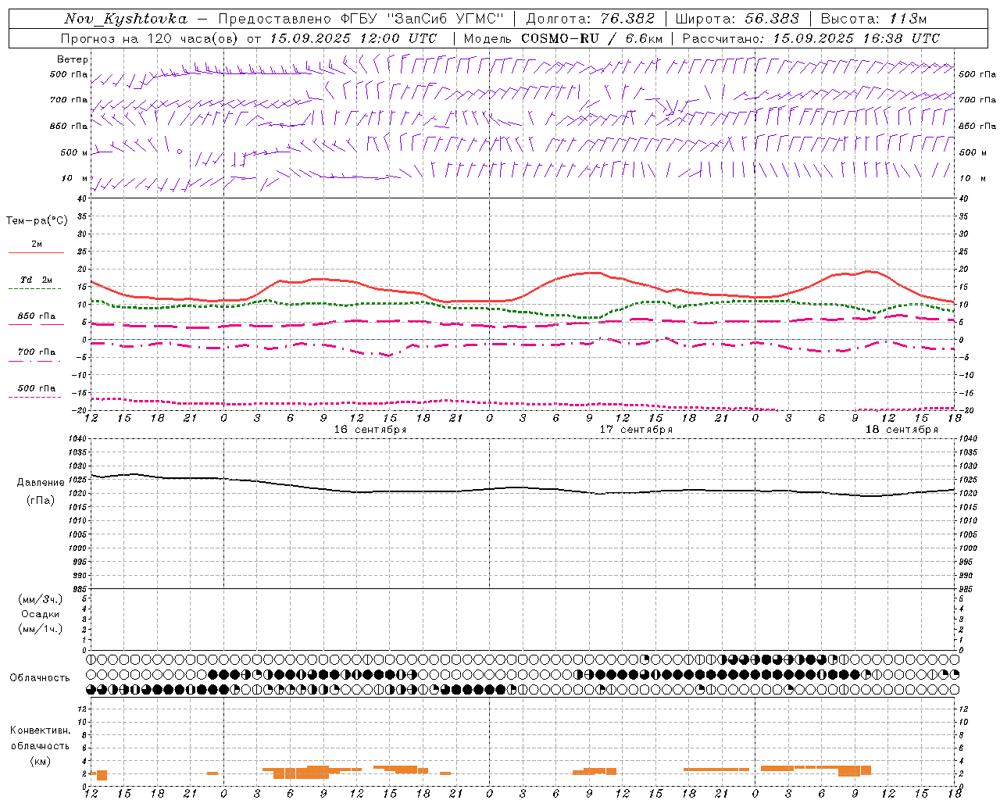
Task: Click the 850 гПа temperature legend entry
Action: coord(37,316)
